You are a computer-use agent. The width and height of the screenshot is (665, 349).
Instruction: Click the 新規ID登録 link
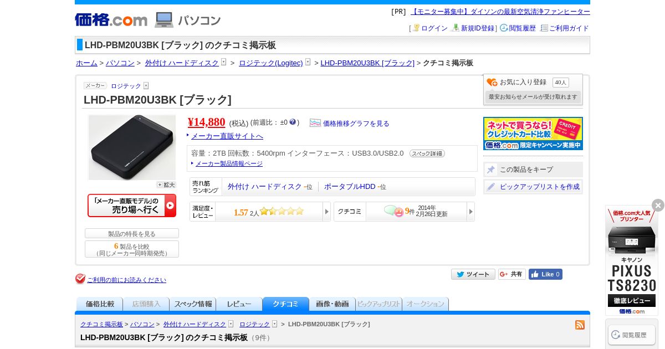(478, 28)
